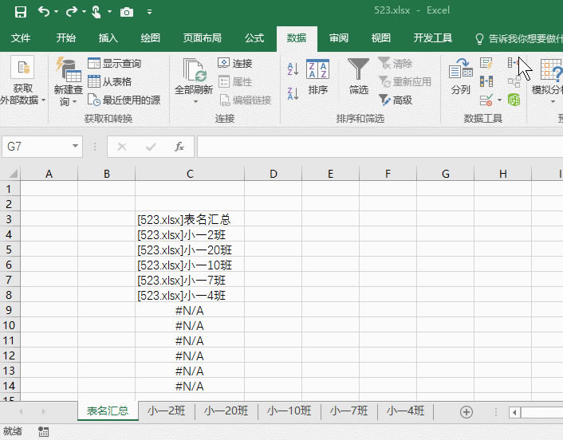The image size is (563, 440).
Task: Add a new sheet with plus button
Action: coord(466,411)
